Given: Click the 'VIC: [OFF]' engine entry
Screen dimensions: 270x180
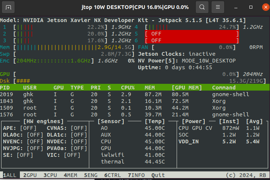Looking at the screenshot, I should coord(63,155).
